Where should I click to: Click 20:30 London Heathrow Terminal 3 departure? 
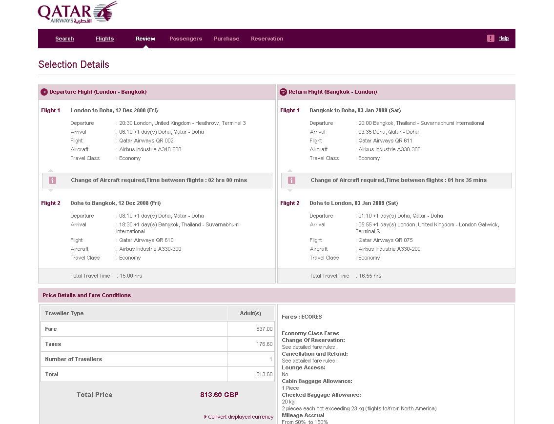pos(183,123)
